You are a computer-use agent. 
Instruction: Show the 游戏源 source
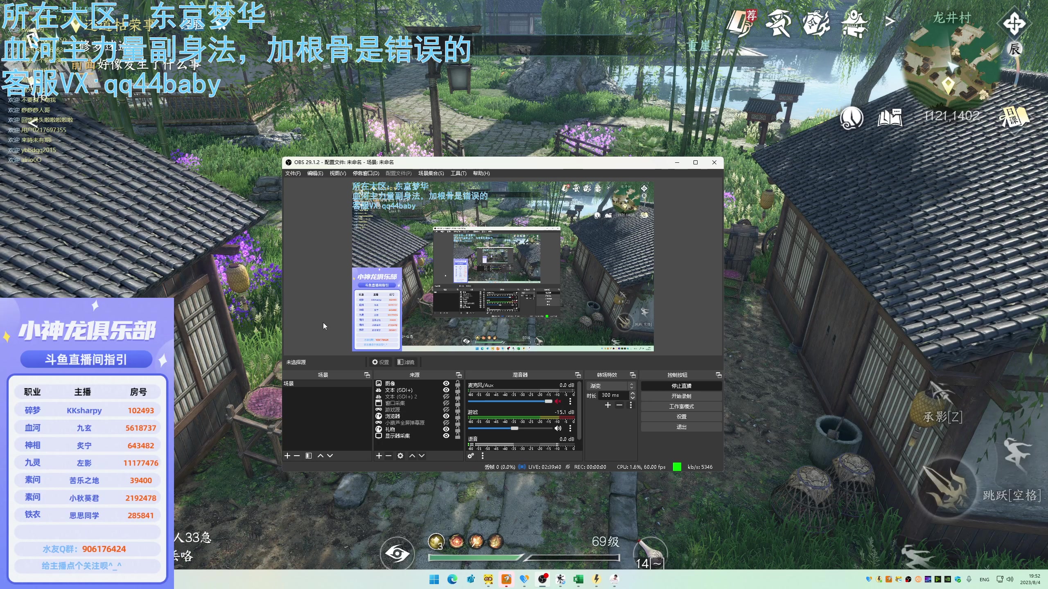[446, 410]
